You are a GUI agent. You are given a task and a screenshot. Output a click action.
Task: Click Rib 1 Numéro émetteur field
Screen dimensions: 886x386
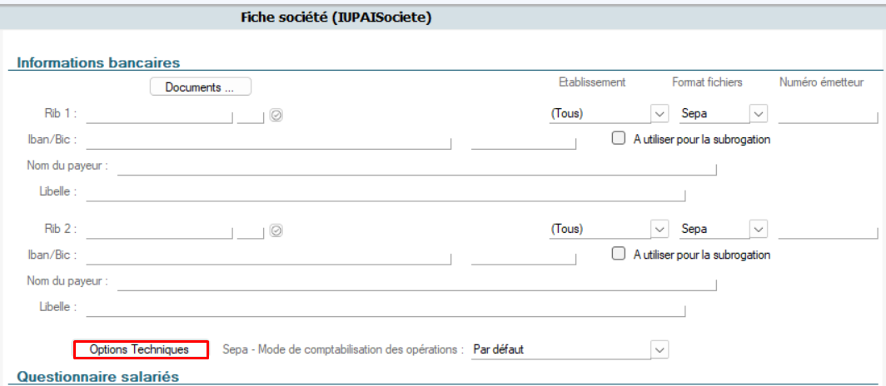point(827,114)
